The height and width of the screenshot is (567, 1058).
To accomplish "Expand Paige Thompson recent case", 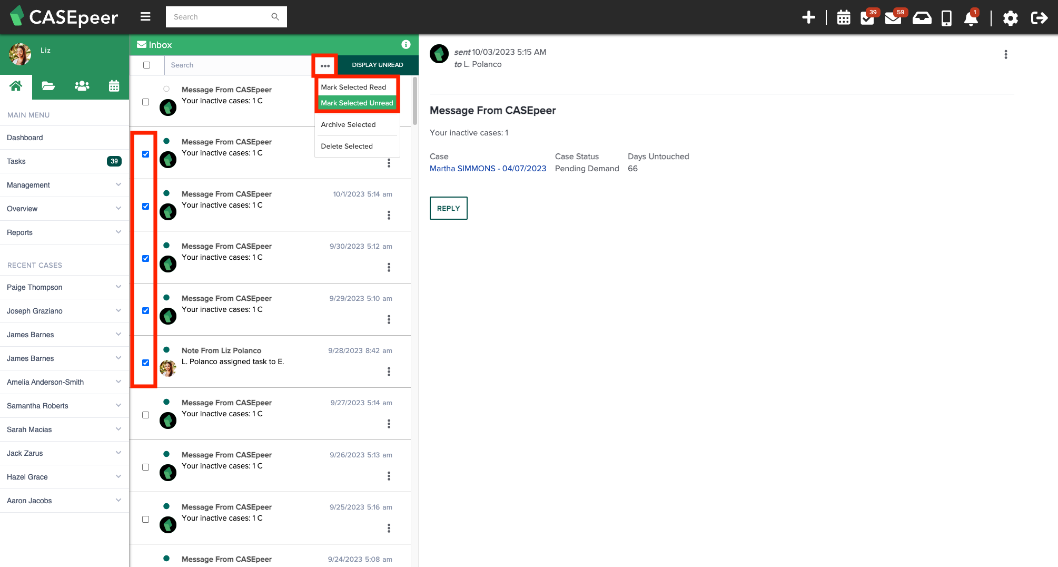I will (x=118, y=287).
